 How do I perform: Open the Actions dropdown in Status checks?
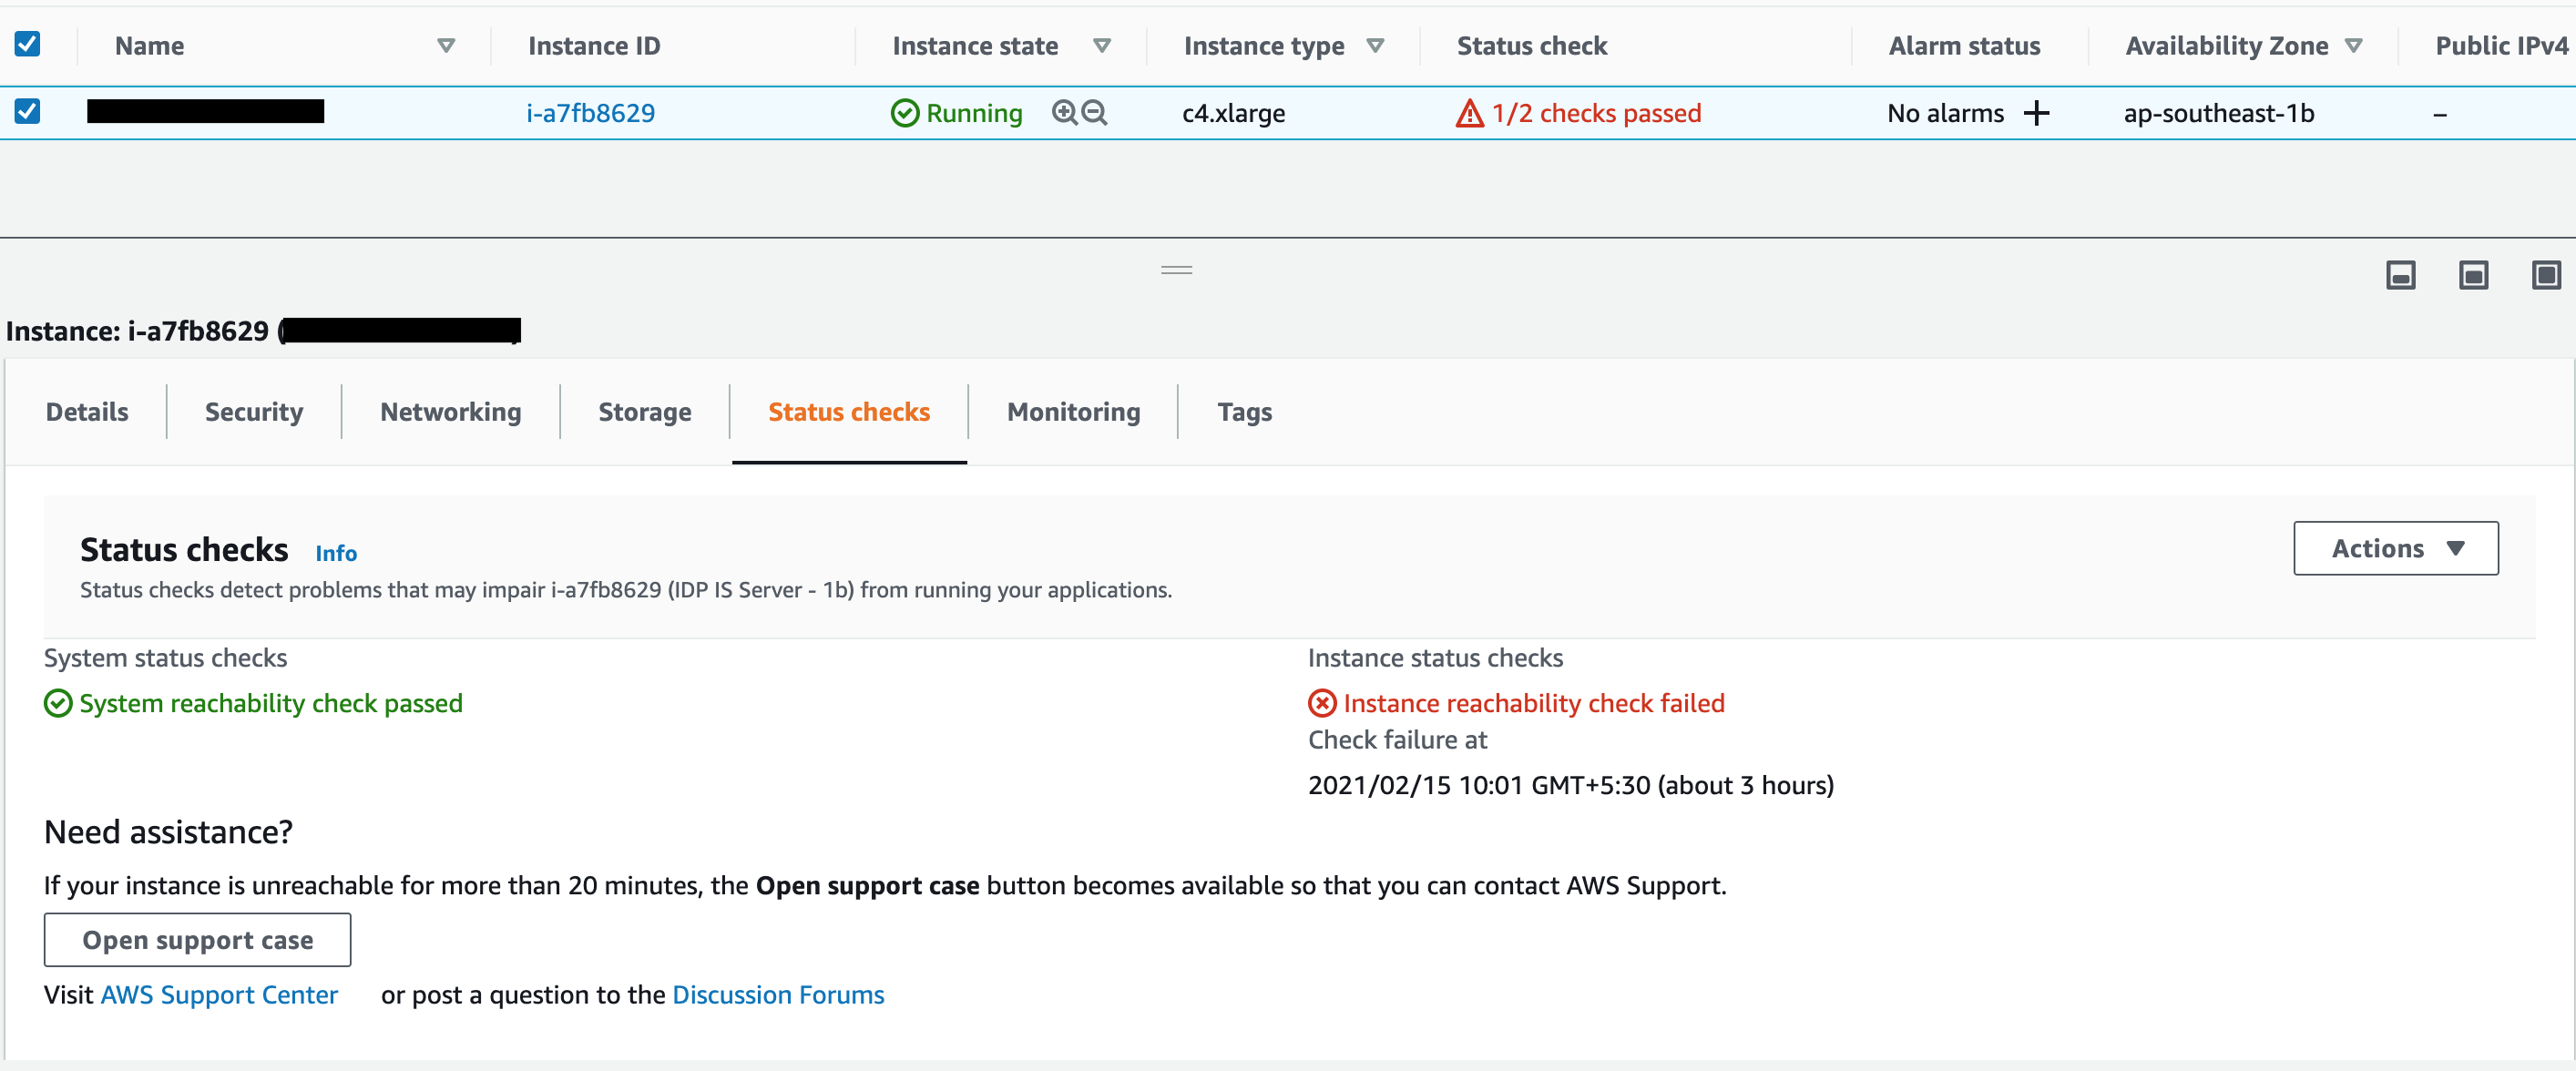2395,548
